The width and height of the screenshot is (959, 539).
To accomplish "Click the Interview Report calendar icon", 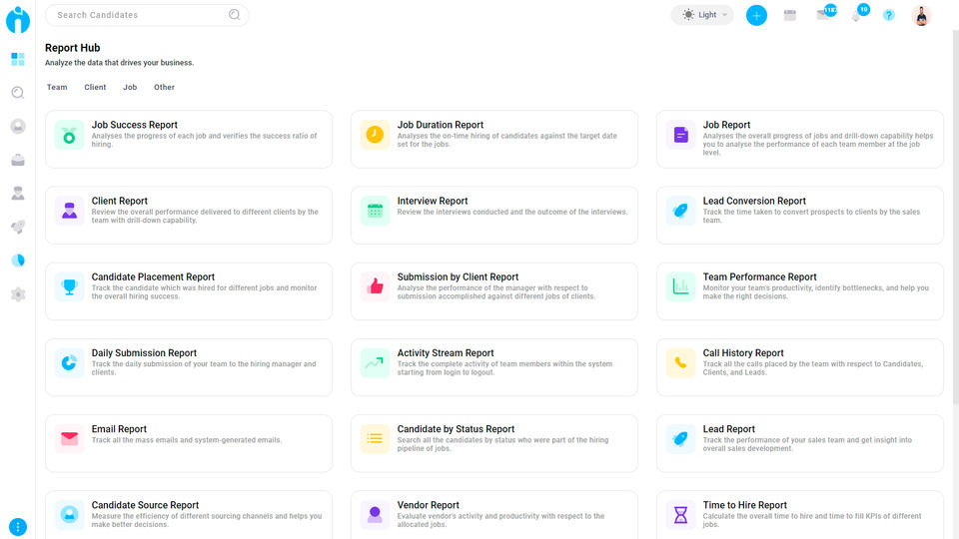I will (x=375, y=211).
